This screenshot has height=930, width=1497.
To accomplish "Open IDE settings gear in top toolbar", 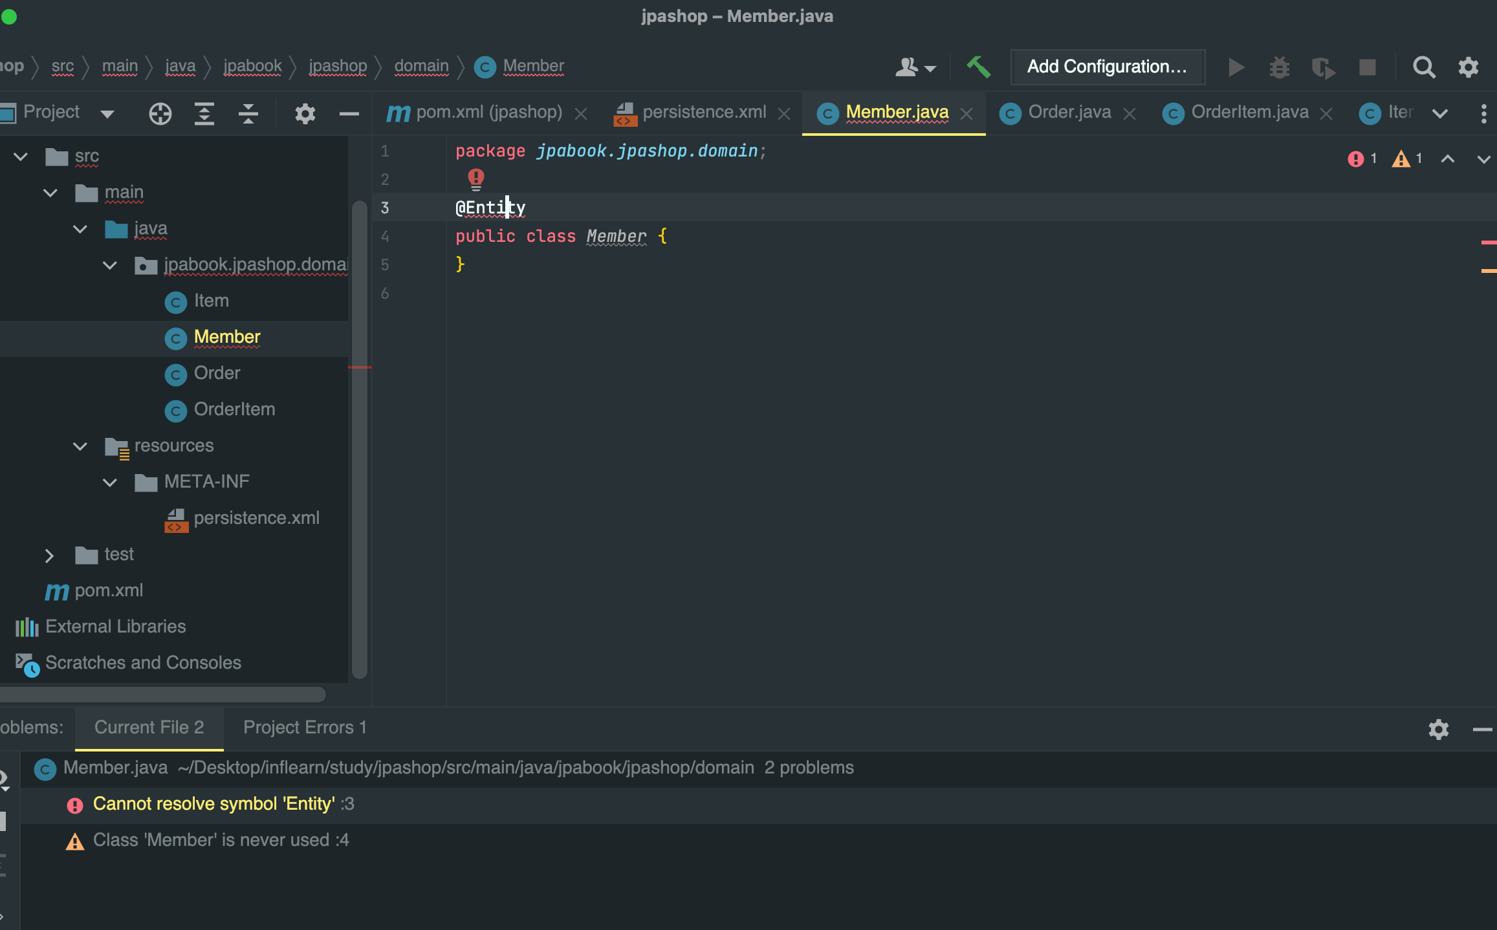I will (x=1468, y=67).
